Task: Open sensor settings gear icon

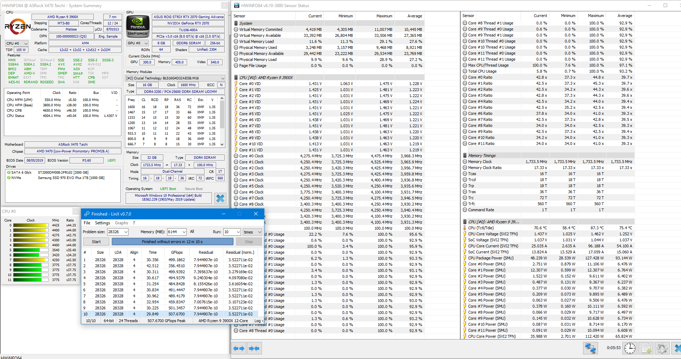Action: (x=662, y=348)
